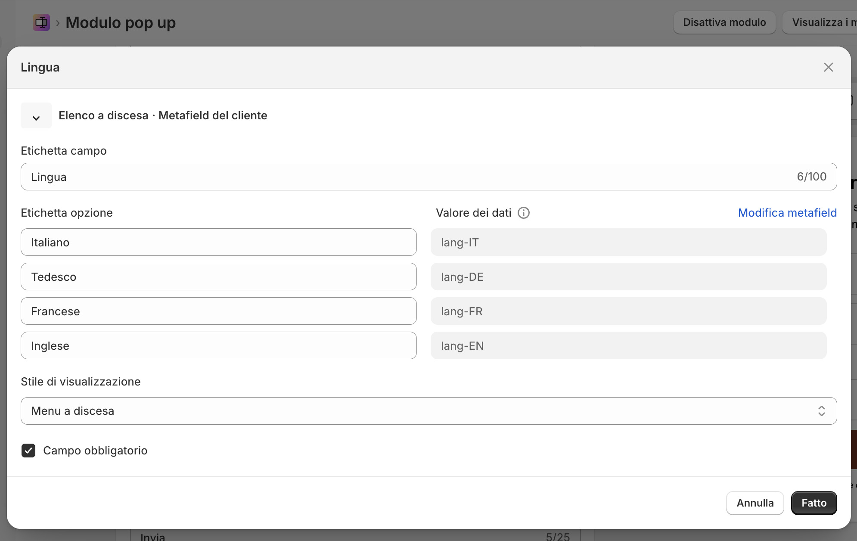Edit the Inglese option label field
The height and width of the screenshot is (541, 857).
coord(218,346)
